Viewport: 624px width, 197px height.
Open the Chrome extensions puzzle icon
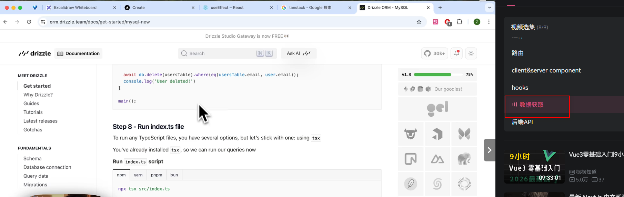coord(459,22)
